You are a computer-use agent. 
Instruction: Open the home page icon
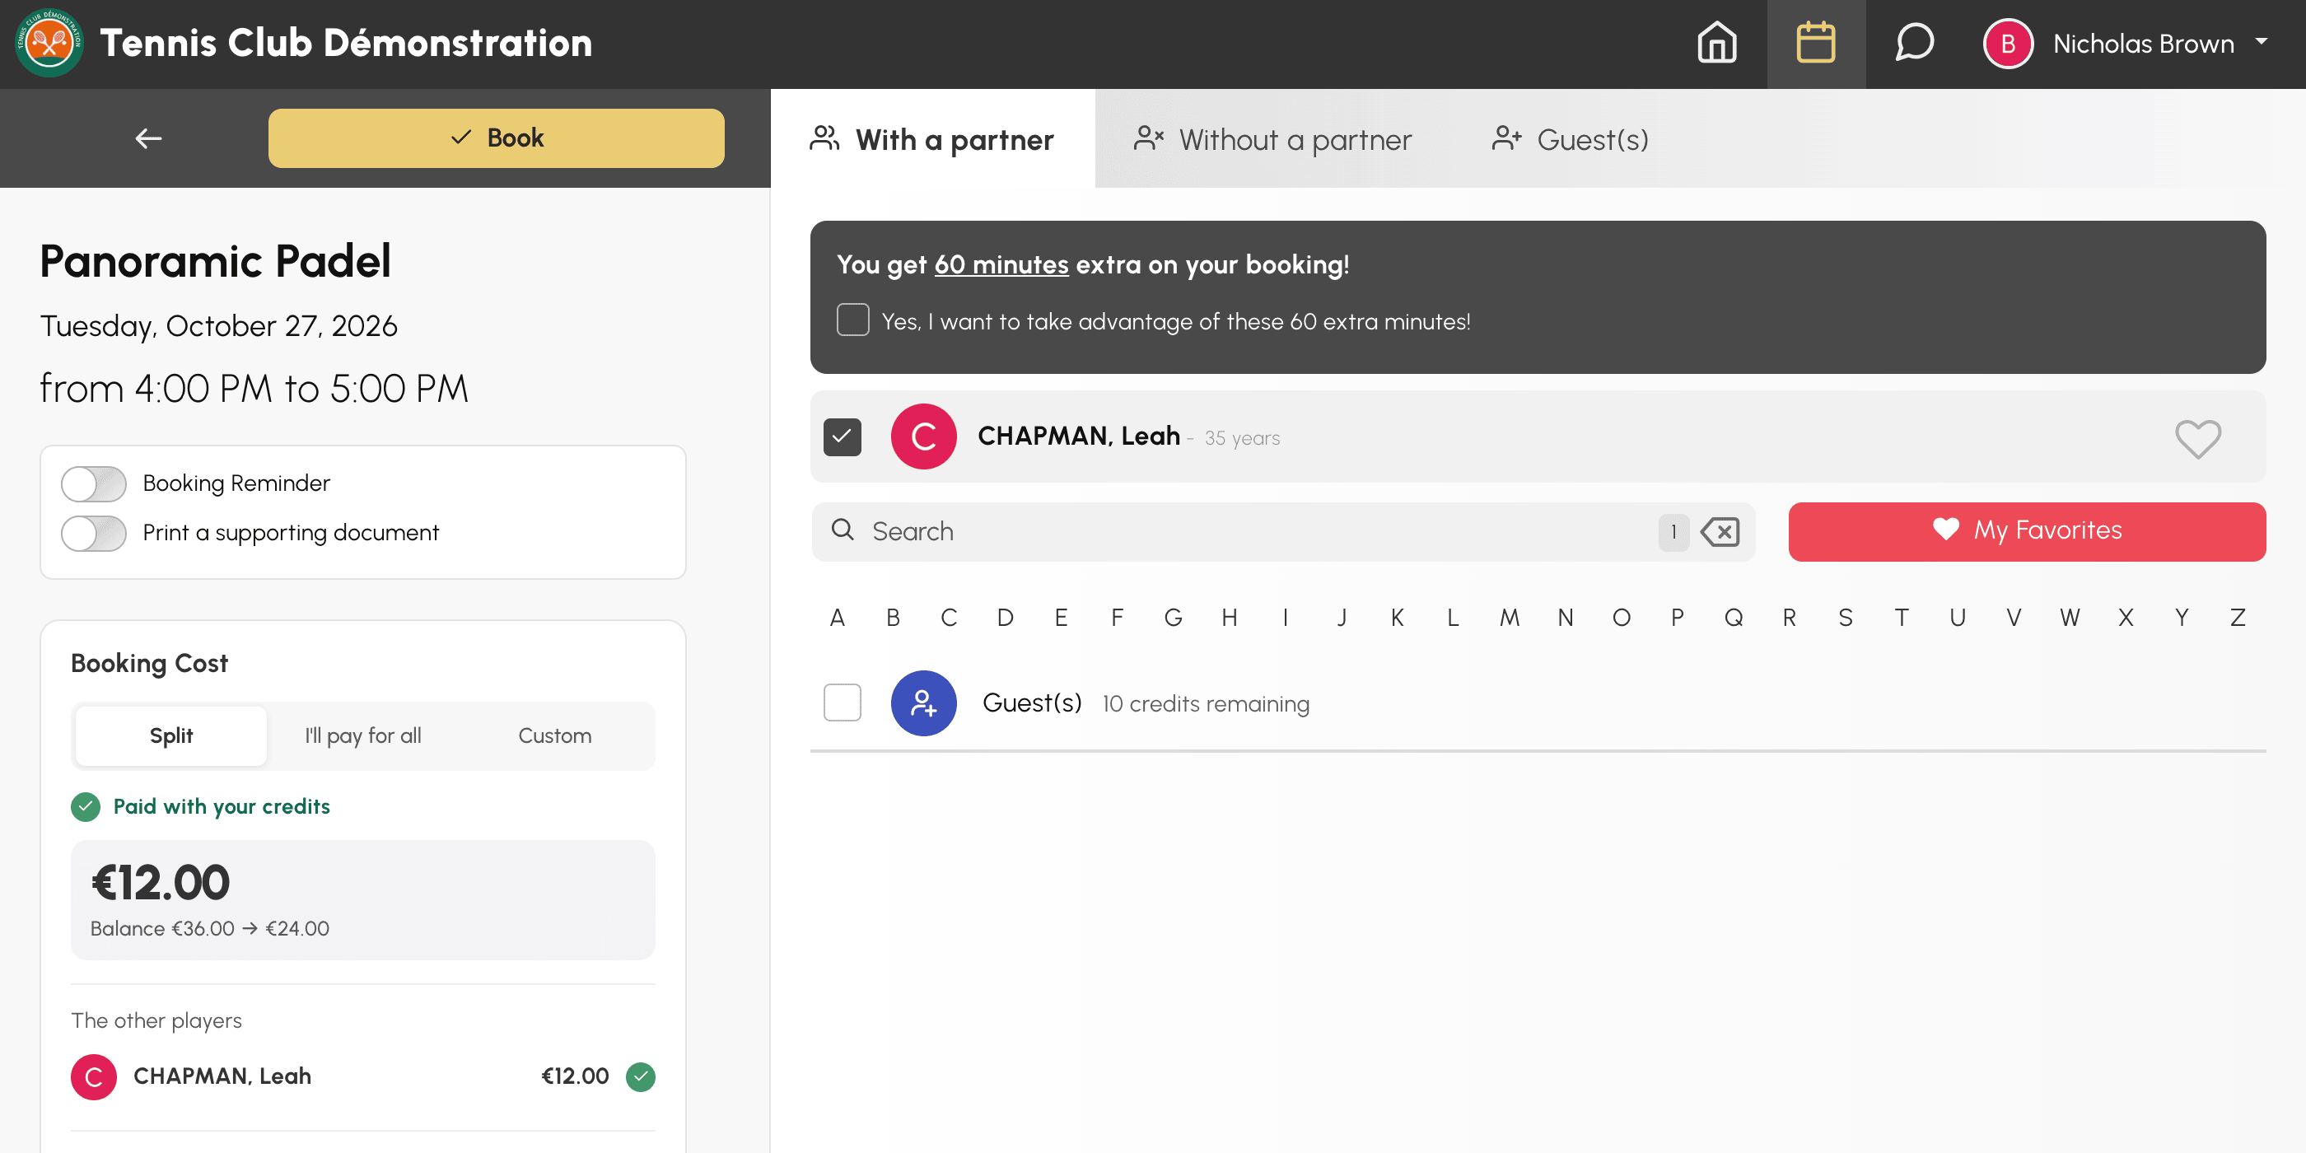(1716, 43)
